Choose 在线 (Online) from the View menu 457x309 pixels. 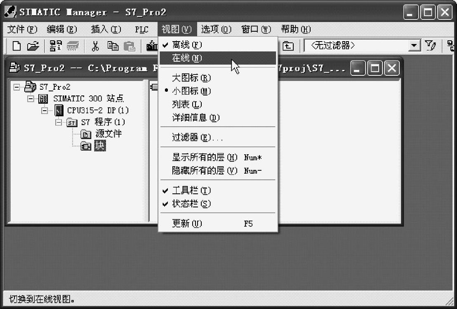pyautogui.click(x=218, y=58)
